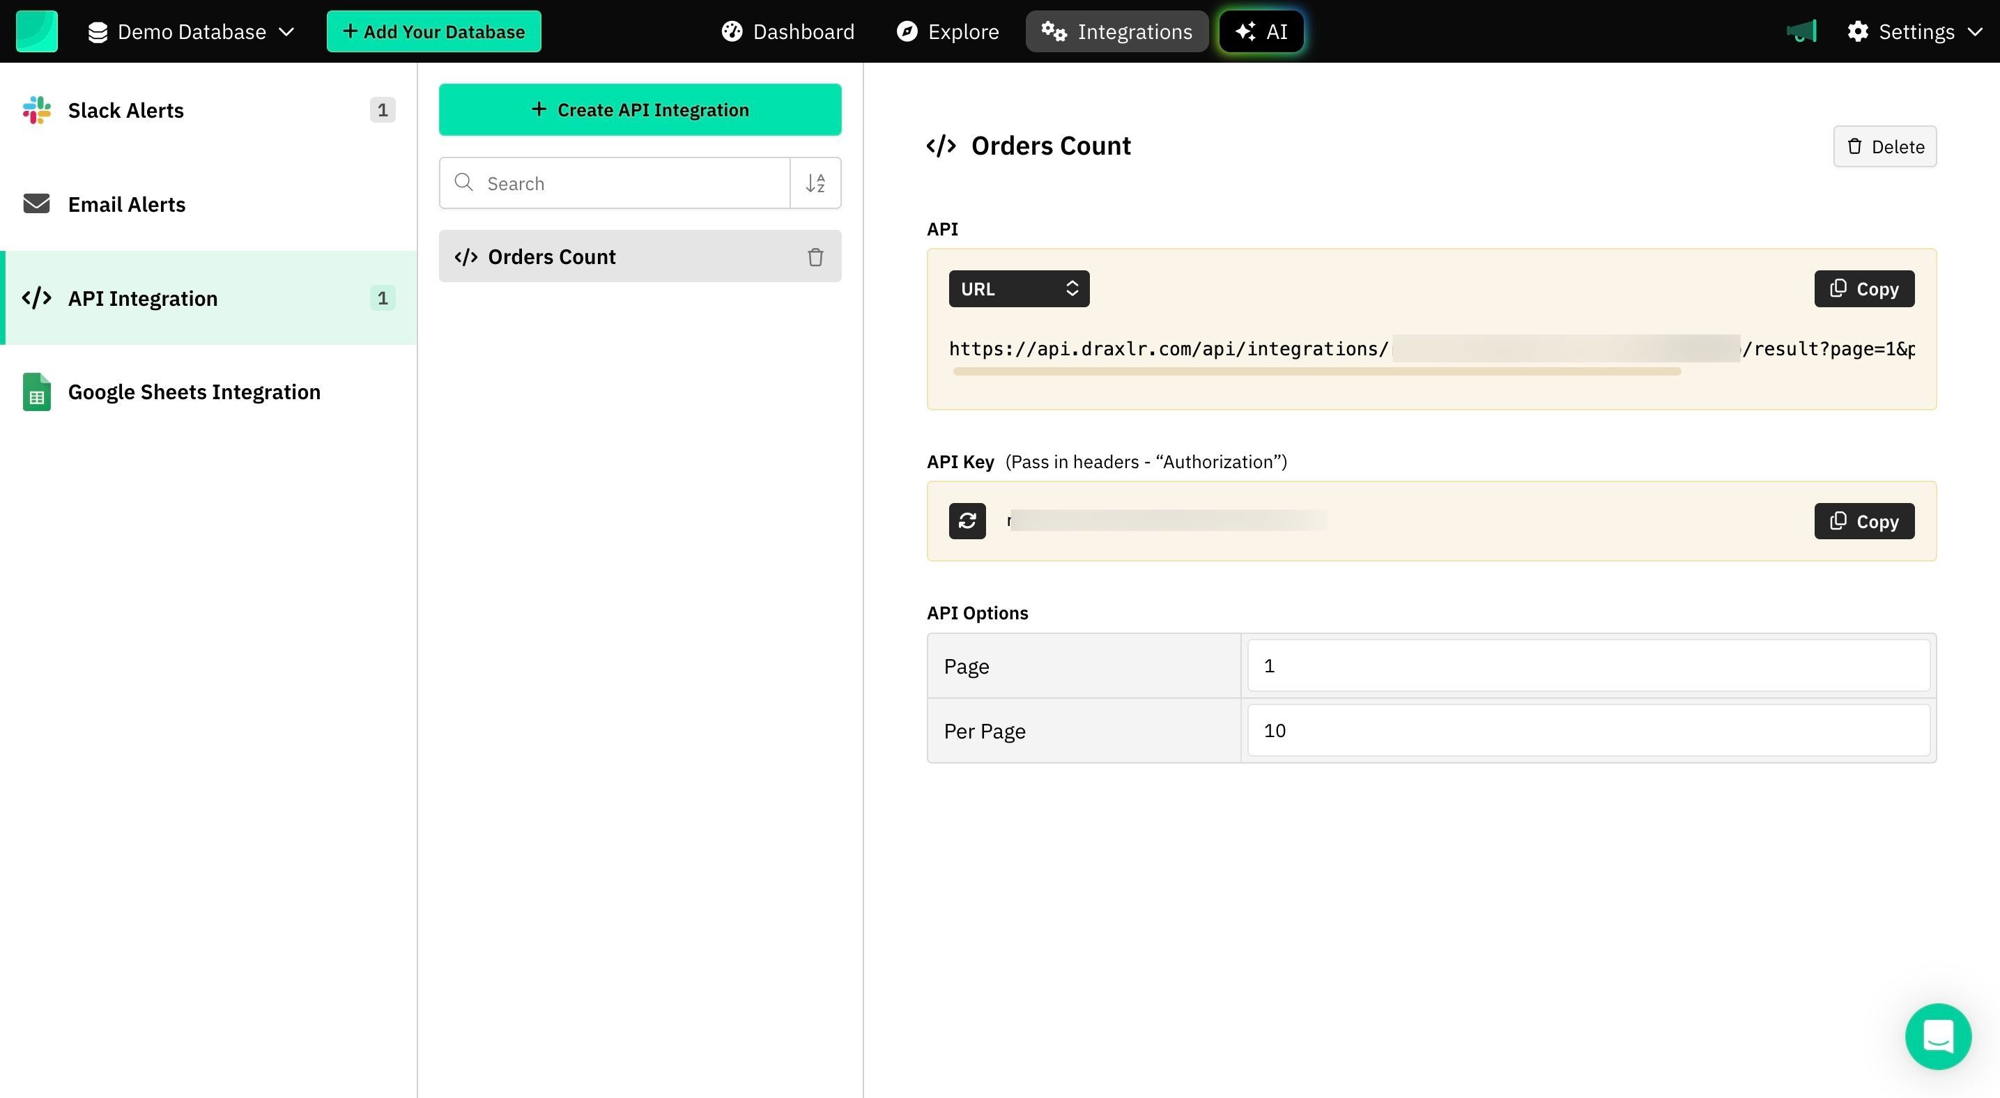The width and height of the screenshot is (2000, 1098).
Task: Open the chat support bubble
Action: 1937,1036
